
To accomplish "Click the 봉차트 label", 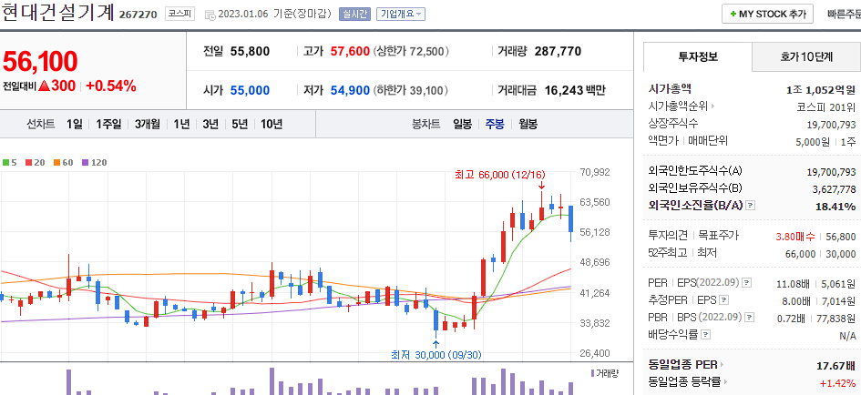I will pyautogui.click(x=426, y=124).
